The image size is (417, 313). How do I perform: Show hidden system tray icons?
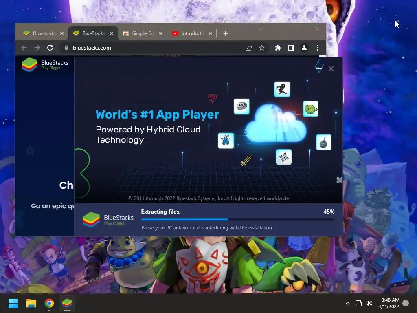[x=348, y=303]
